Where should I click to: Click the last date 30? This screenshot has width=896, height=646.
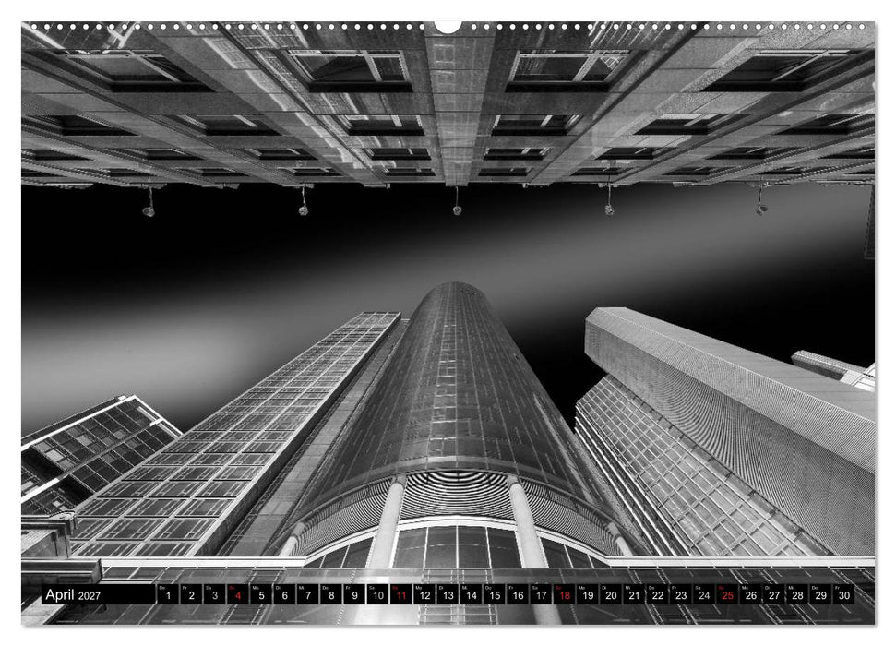tap(844, 594)
